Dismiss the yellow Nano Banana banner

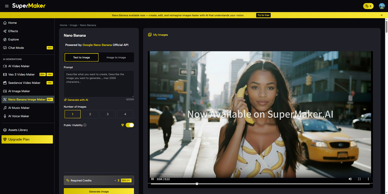coord(382,15)
